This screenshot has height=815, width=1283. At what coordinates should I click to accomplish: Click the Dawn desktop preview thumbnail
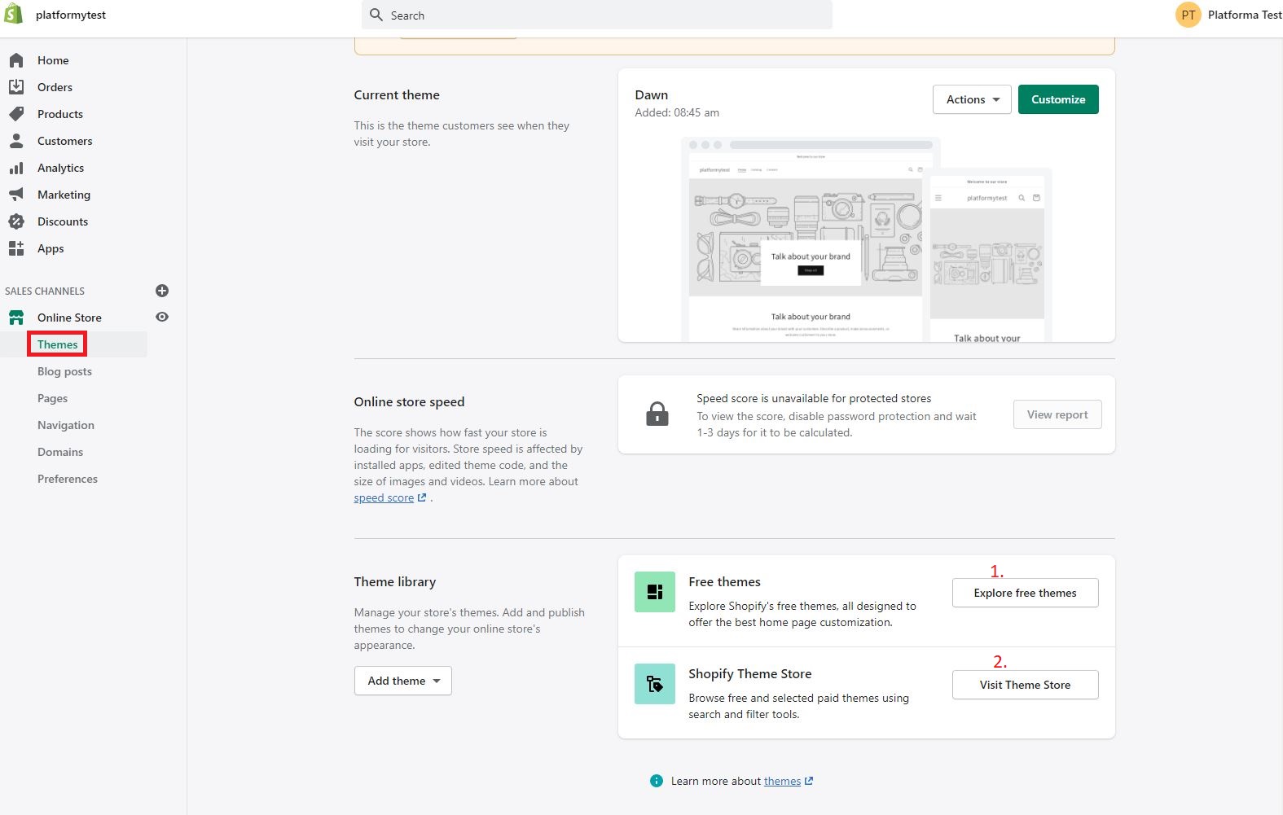coord(806,239)
